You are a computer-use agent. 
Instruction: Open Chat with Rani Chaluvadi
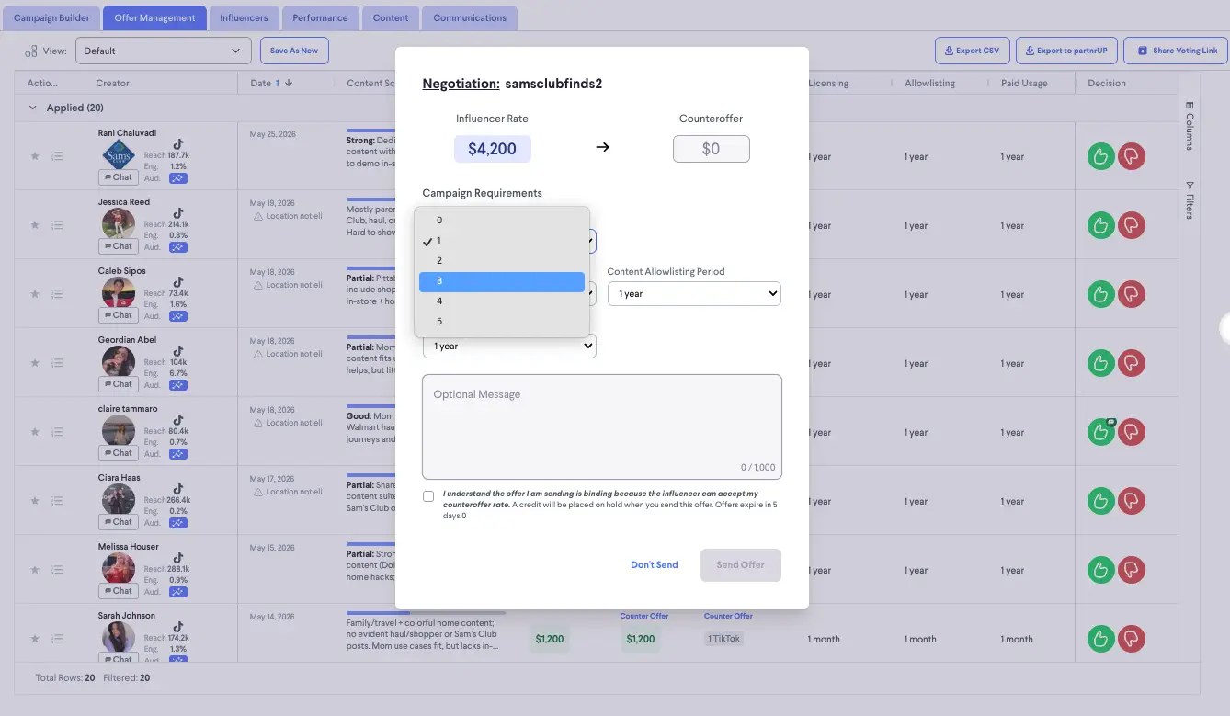point(117,177)
